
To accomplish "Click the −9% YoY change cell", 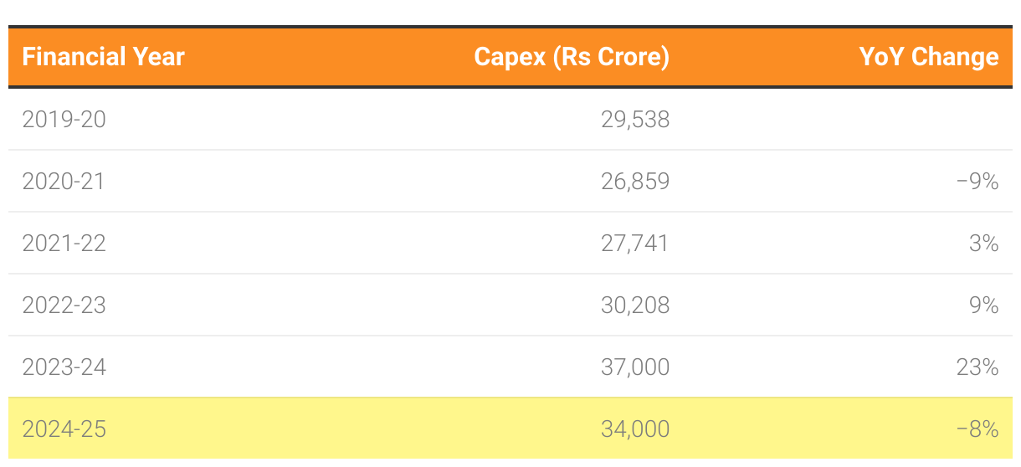I will (x=977, y=182).
